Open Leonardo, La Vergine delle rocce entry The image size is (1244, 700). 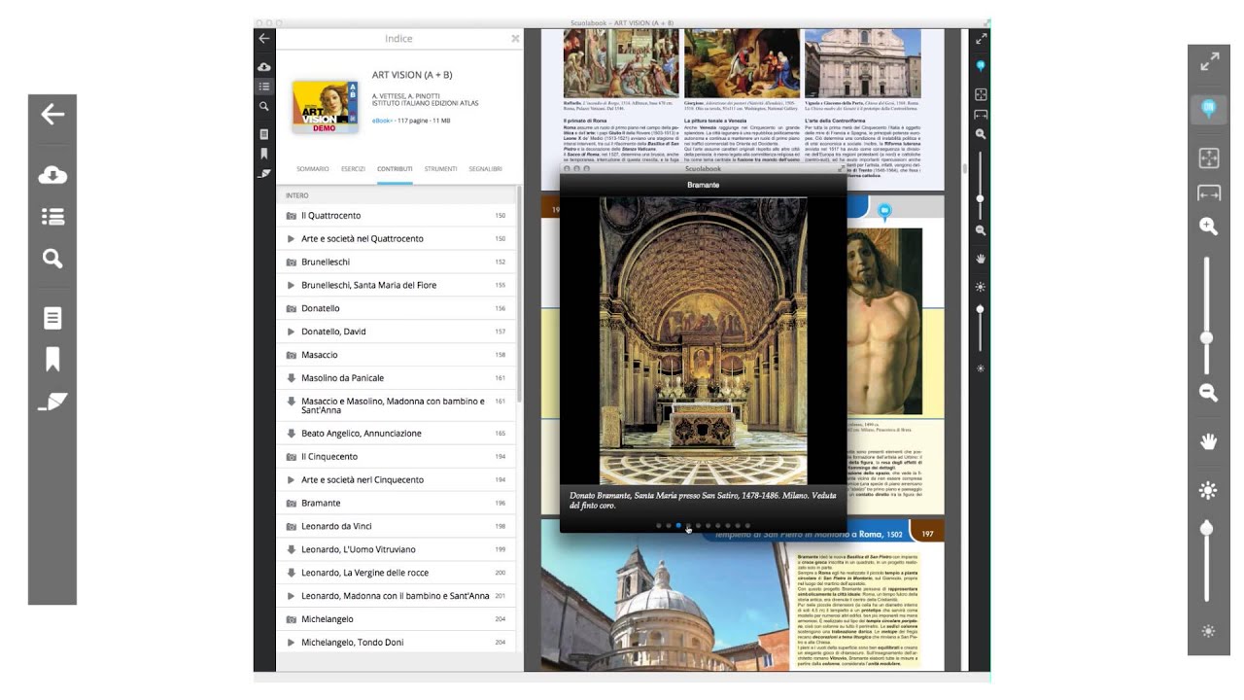click(397, 573)
